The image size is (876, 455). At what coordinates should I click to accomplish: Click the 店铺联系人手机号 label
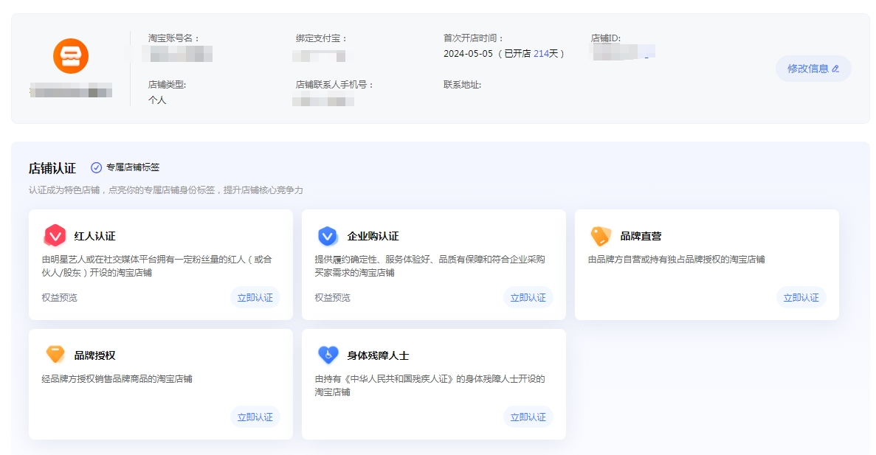pos(334,85)
